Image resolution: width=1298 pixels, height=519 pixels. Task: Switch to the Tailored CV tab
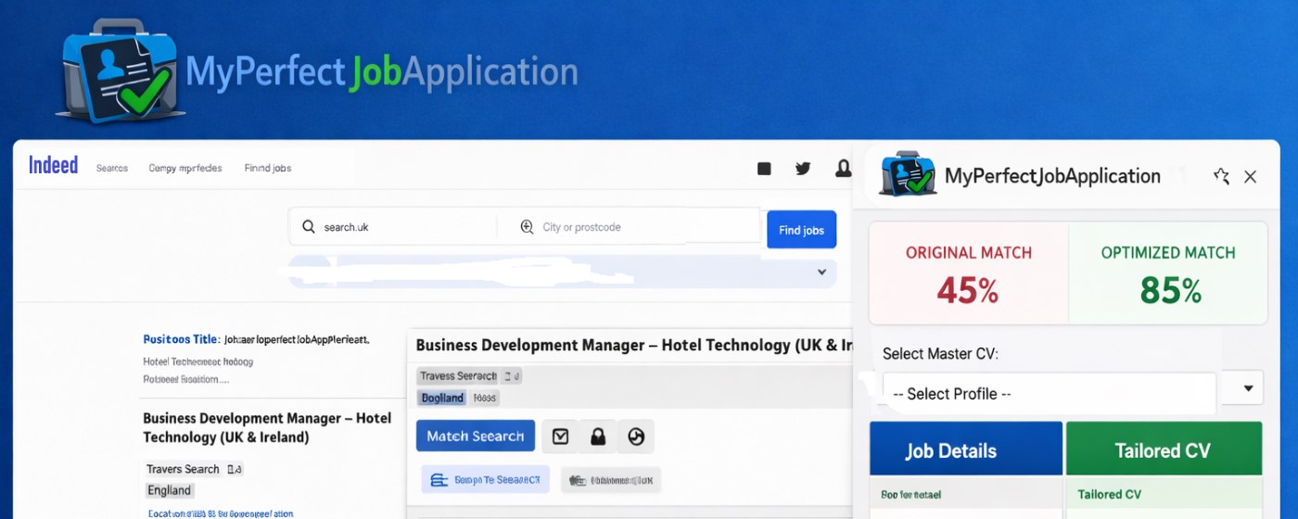[1164, 450]
